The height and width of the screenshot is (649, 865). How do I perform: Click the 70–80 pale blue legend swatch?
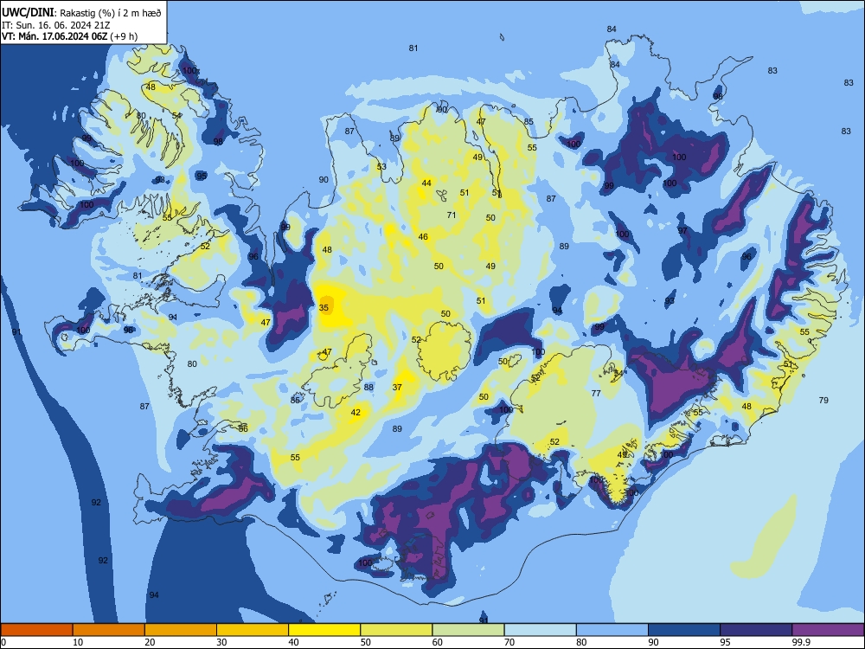(x=540, y=630)
